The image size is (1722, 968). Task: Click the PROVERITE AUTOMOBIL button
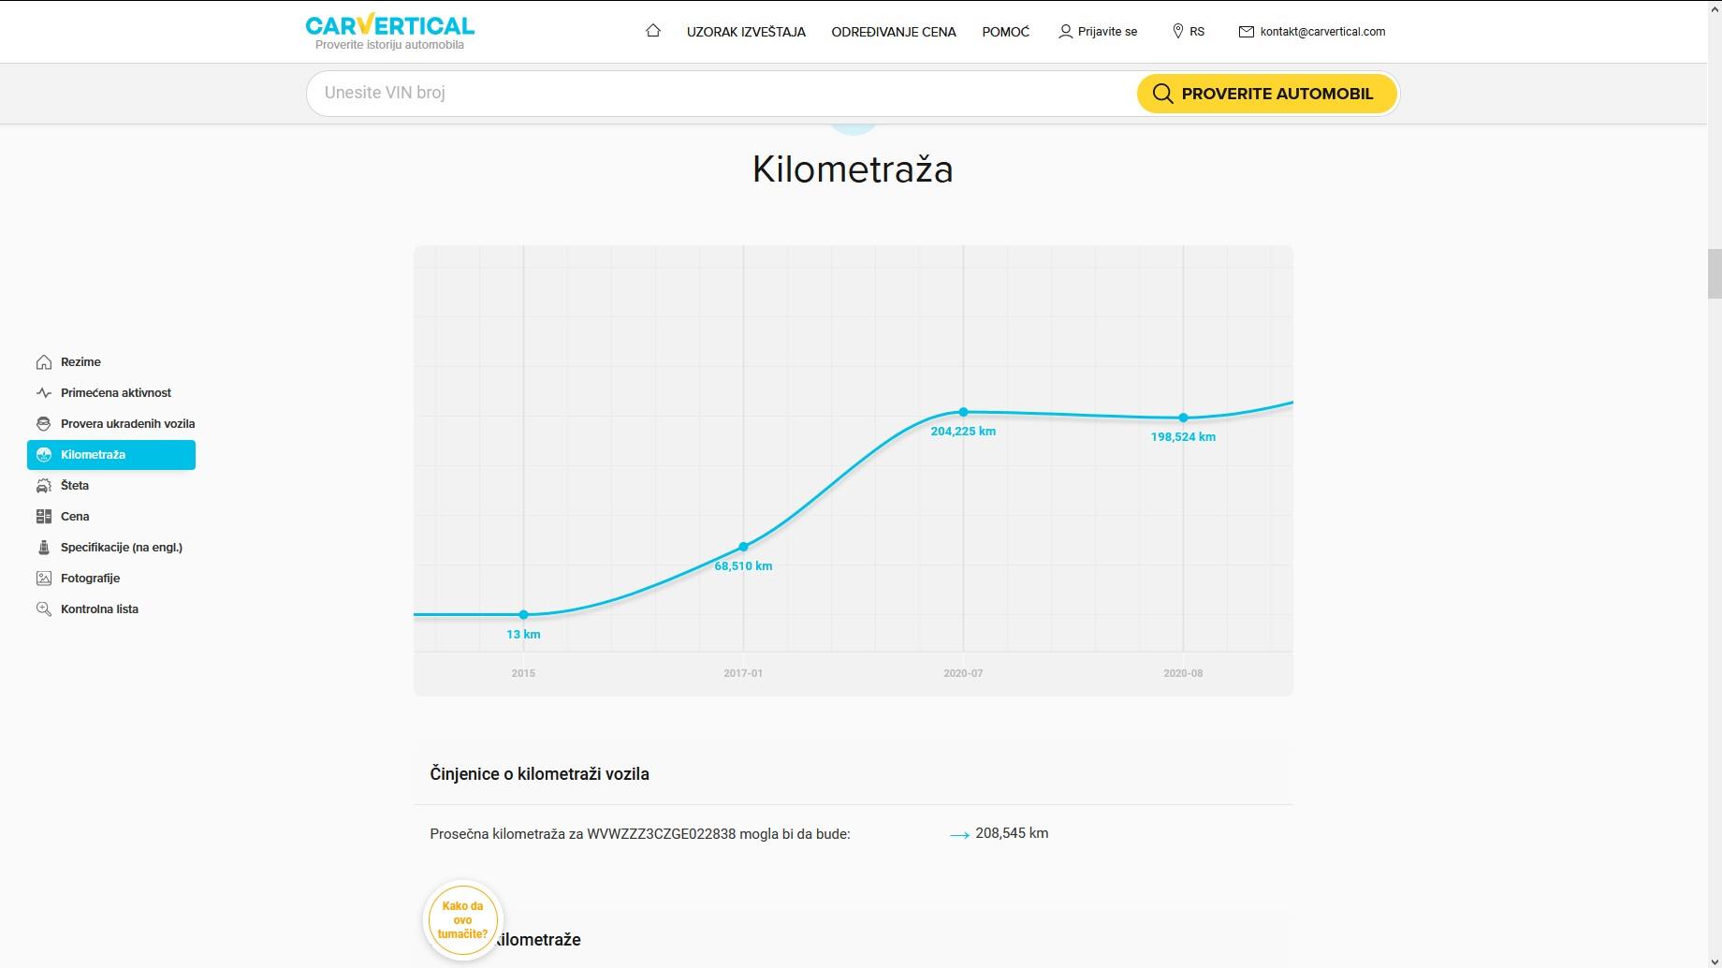tap(1267, 94)
